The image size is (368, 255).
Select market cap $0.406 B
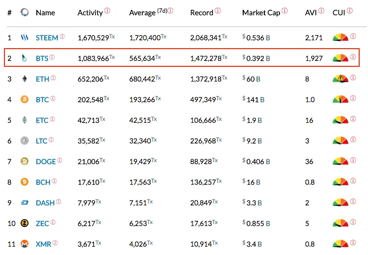tap(256, 161)
